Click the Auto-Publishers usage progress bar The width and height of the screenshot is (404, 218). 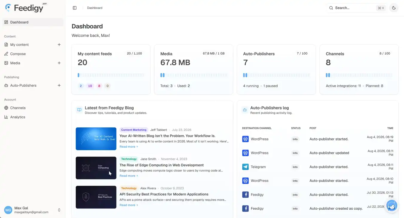276,75
